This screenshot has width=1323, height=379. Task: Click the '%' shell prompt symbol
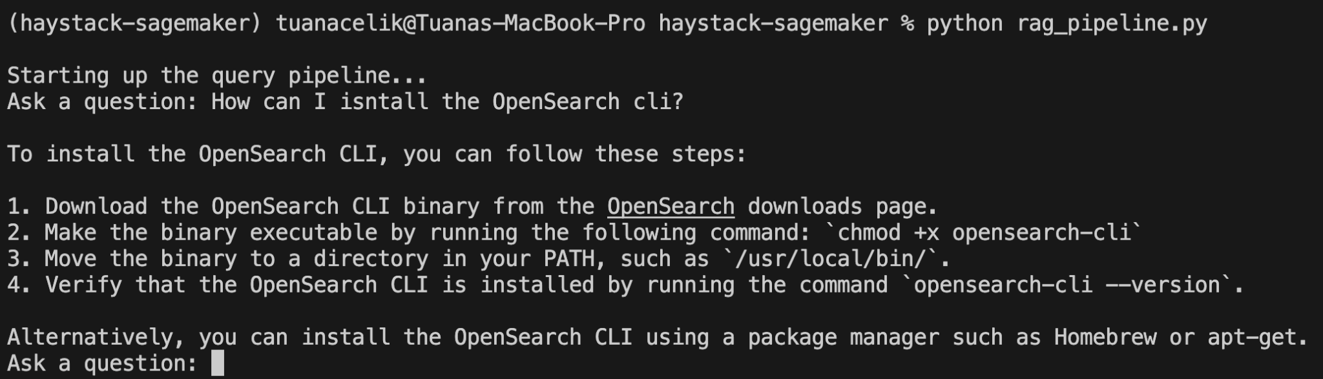click(x=907, y=24)
